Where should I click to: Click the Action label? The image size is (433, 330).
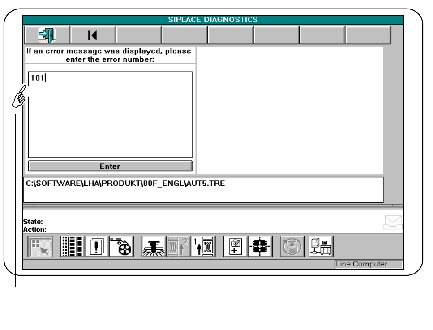pyautogui.click(x=35, y=230)
